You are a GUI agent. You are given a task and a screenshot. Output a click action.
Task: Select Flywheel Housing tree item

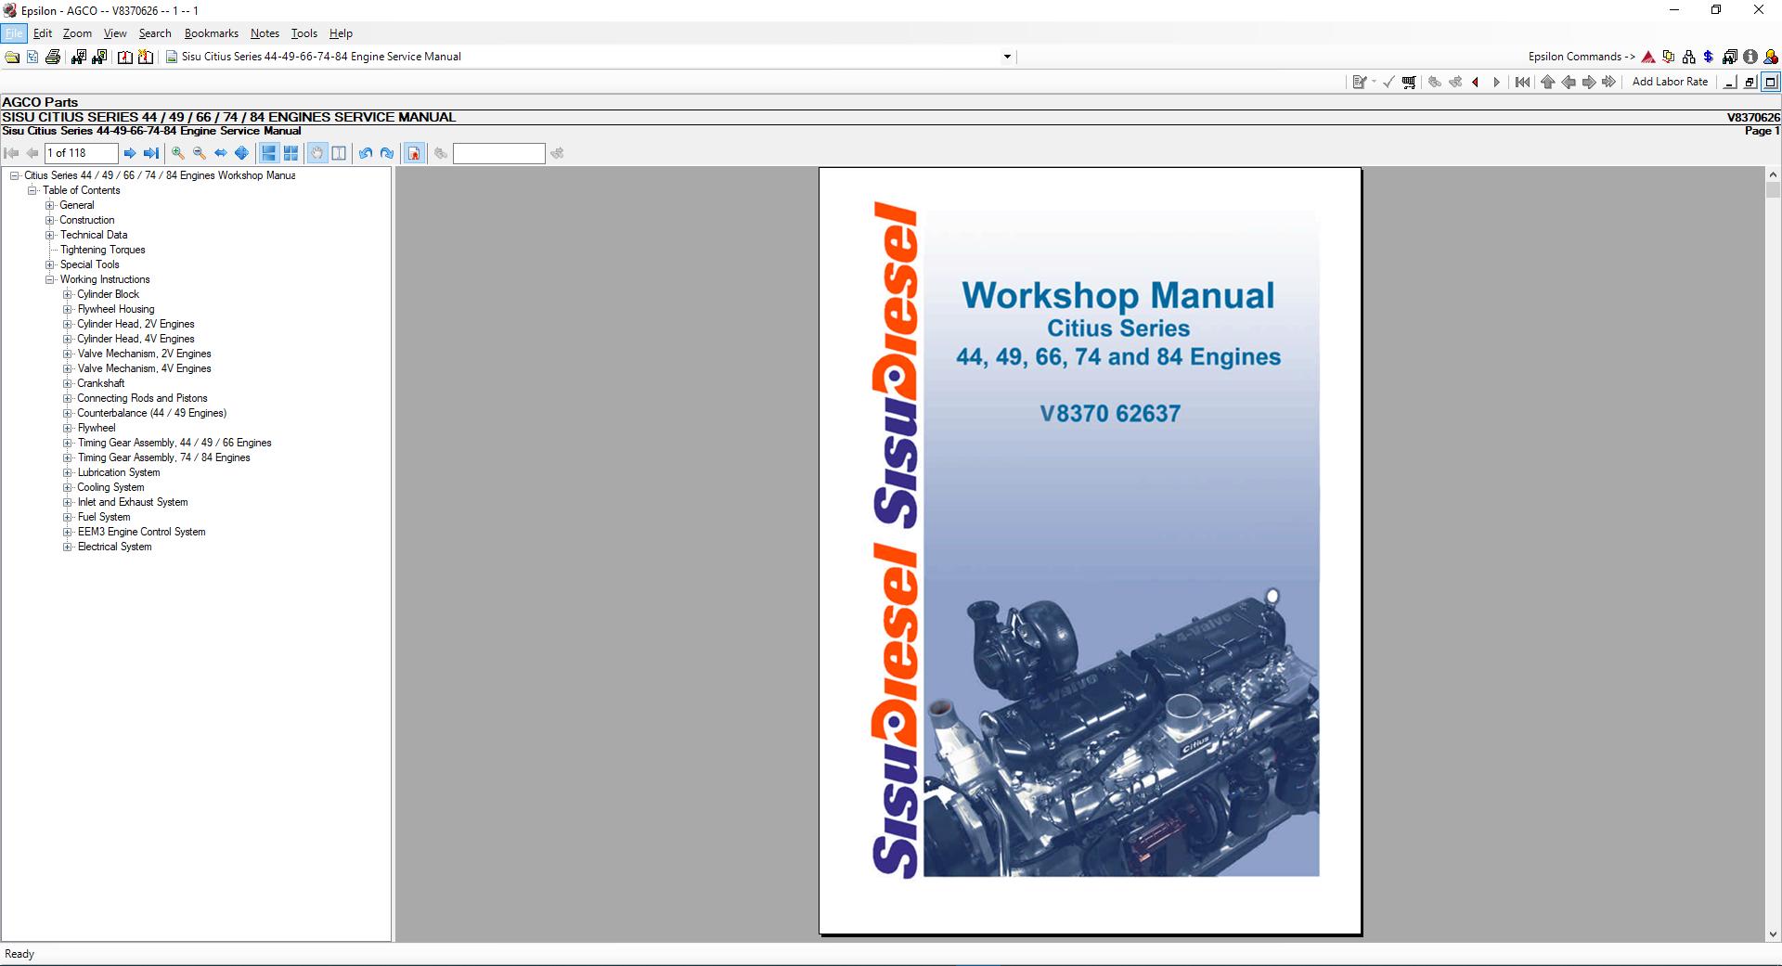(x=116, y=309)
